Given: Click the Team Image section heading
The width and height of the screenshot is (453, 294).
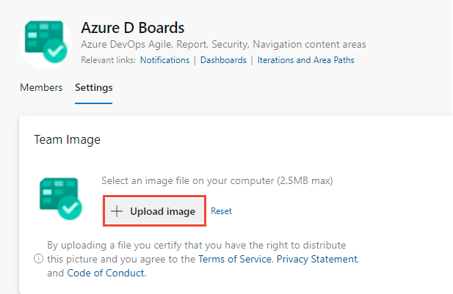Looking at the screenshot, I should (67, 139).
